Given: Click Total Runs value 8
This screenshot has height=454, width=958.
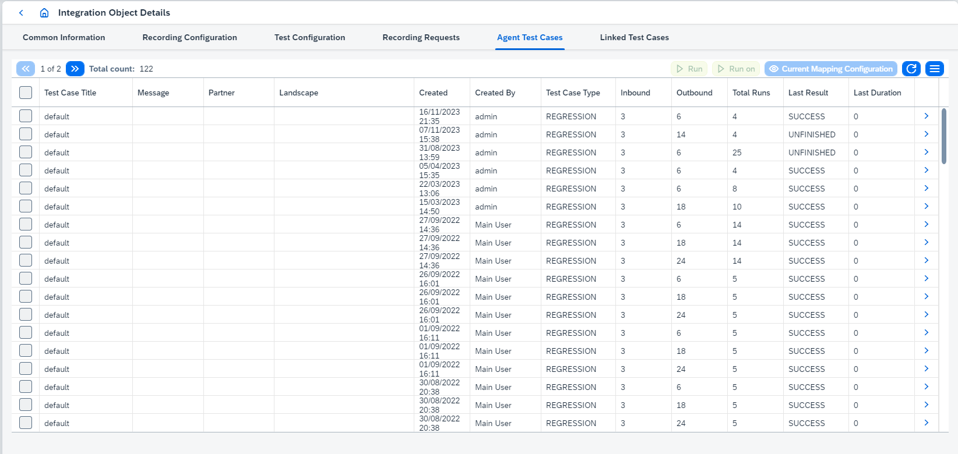Looking at the screenshot, I should 735,189.
